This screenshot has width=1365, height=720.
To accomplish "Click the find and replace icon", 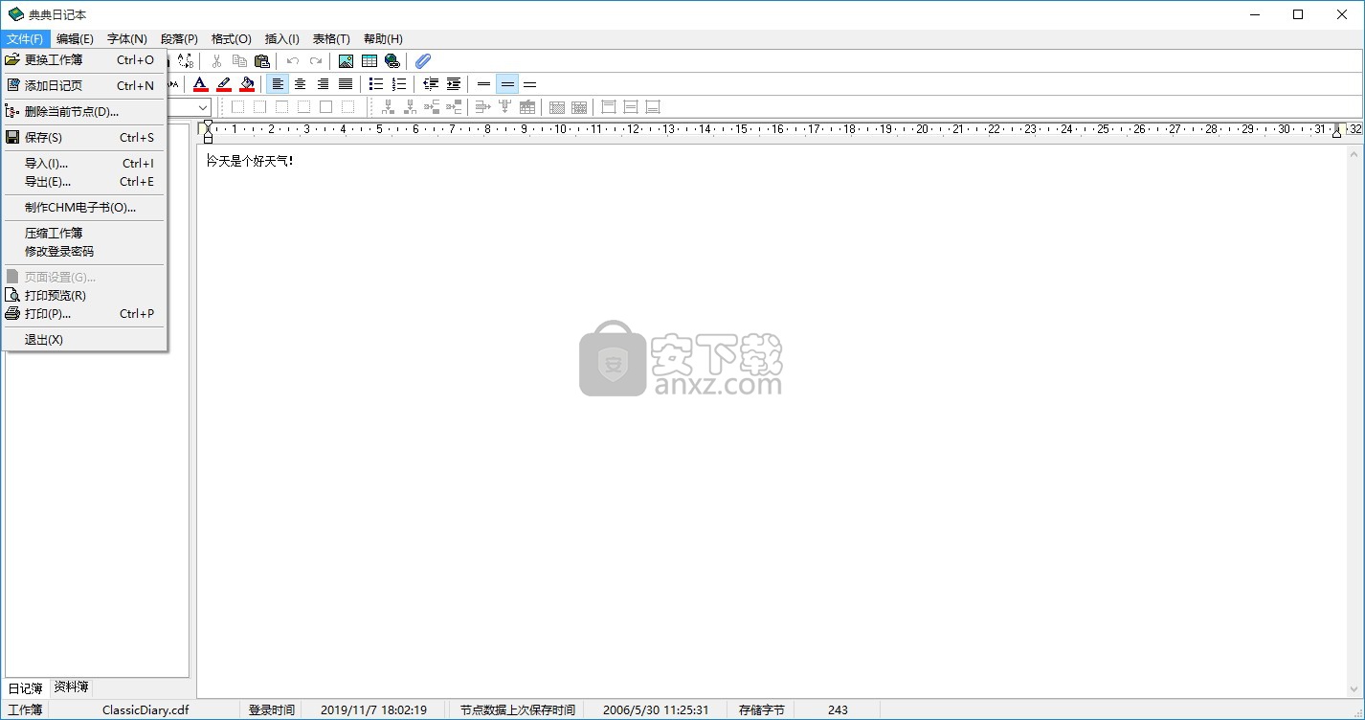I will 185,60.
